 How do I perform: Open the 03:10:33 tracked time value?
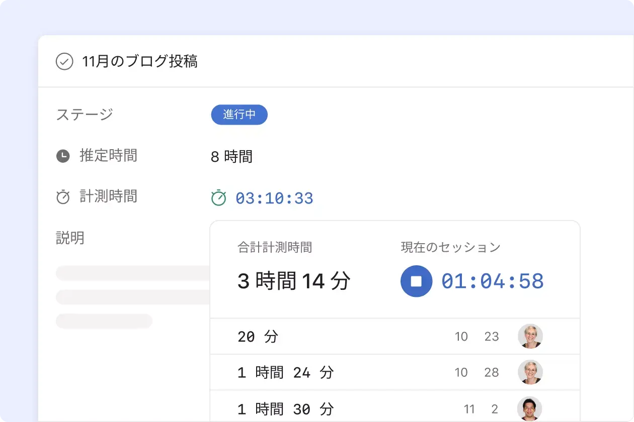(275, 198)
